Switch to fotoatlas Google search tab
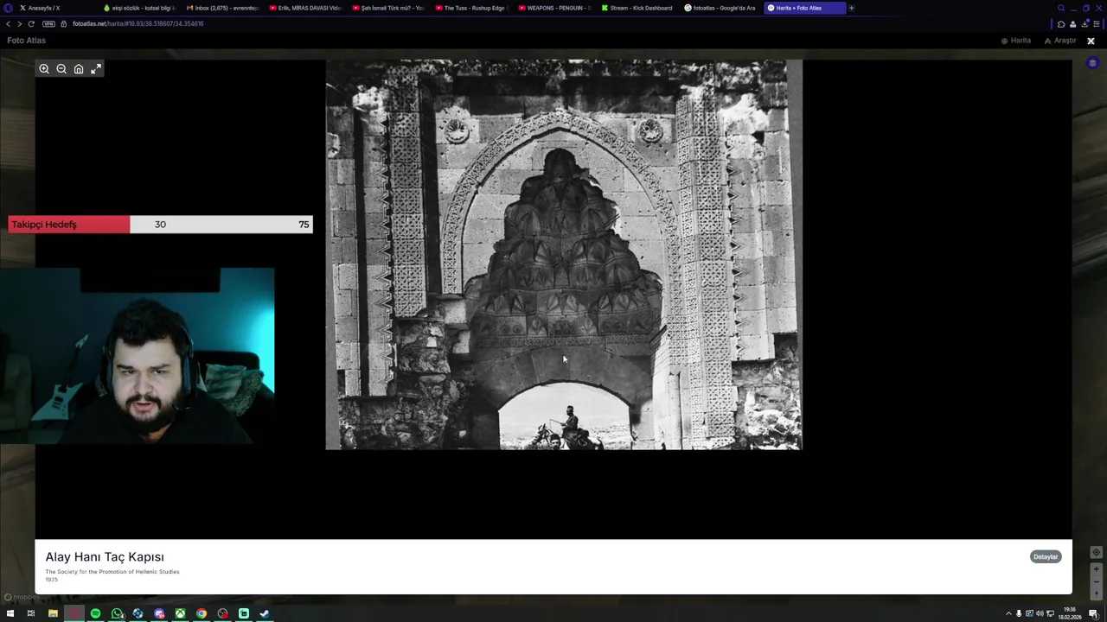 point(720,8)
